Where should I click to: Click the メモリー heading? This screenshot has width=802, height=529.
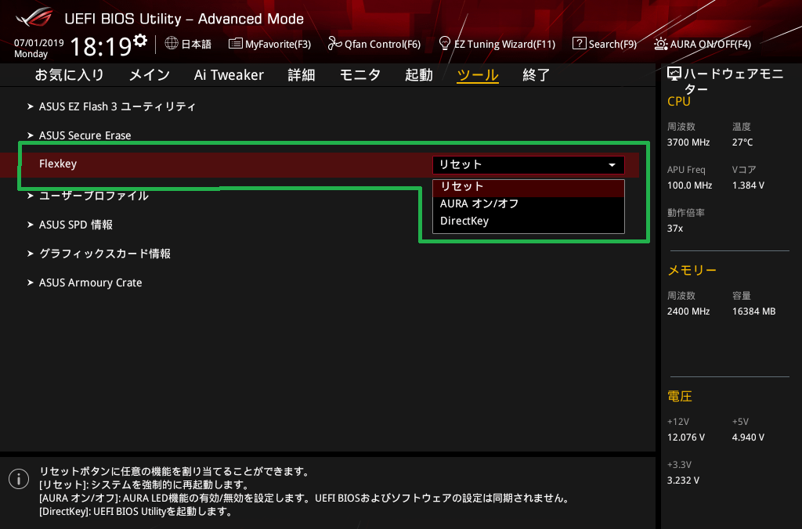coord(692,271)
